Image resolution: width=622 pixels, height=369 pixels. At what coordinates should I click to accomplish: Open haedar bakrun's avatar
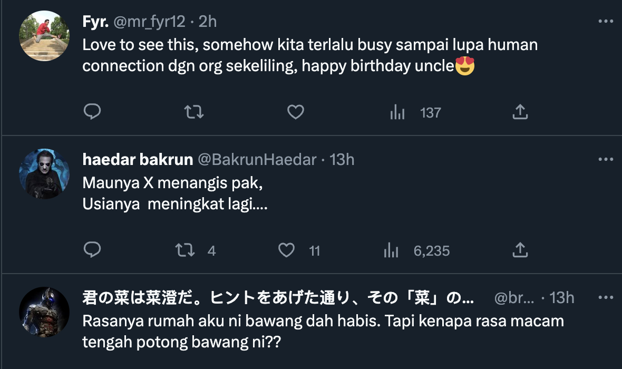pos(44,174)
